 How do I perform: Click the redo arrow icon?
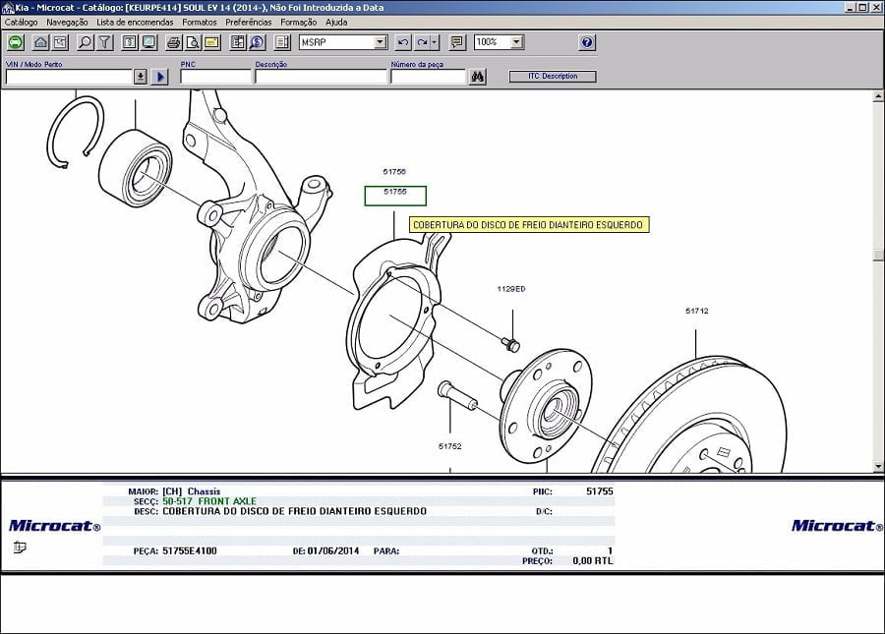coord(422,42)
